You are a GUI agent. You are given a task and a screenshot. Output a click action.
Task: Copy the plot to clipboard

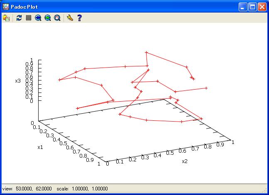tap(6, 18)
